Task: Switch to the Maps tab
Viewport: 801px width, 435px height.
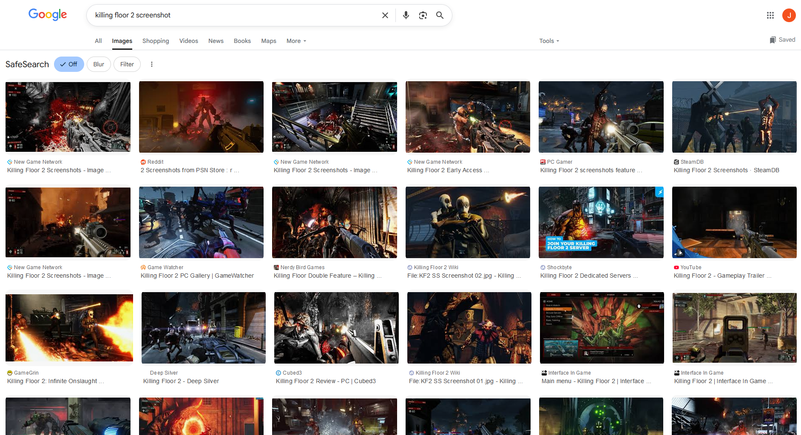Action: 269,41
